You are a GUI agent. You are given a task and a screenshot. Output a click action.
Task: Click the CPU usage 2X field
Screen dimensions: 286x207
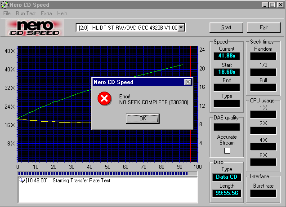coord(263,131)
